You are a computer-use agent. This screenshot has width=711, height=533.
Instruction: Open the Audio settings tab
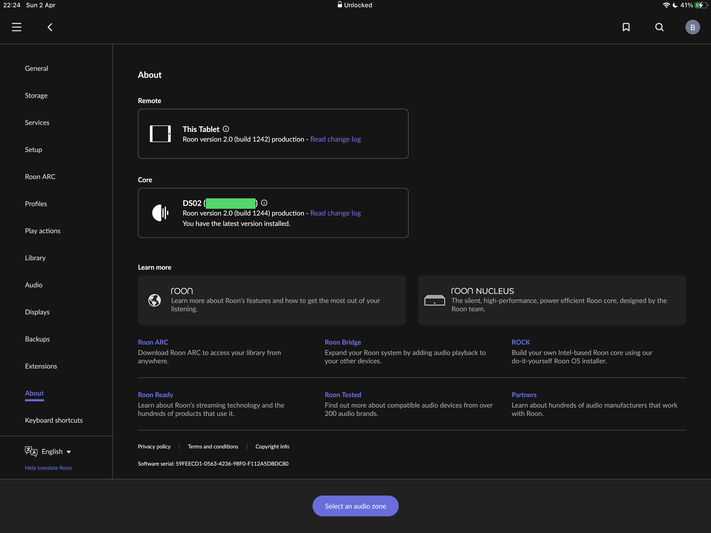(33, 285)
